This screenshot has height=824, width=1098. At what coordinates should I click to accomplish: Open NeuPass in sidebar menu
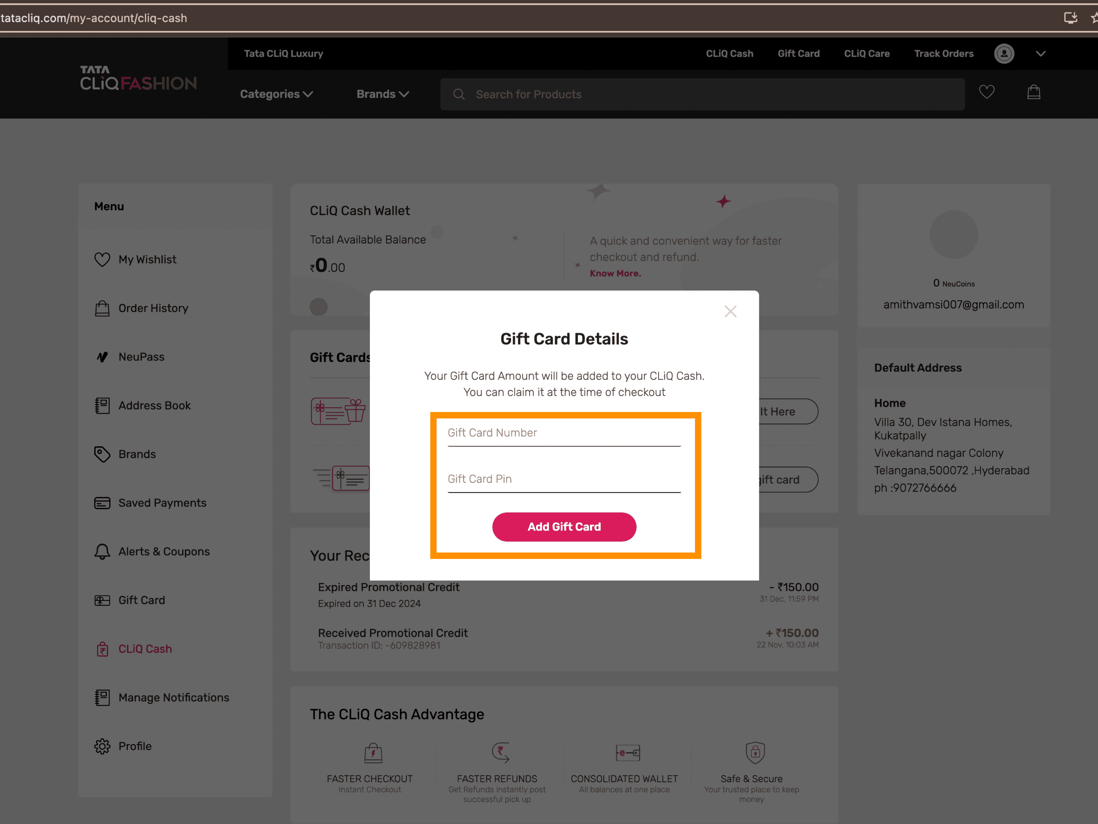(x=141, y=357)
